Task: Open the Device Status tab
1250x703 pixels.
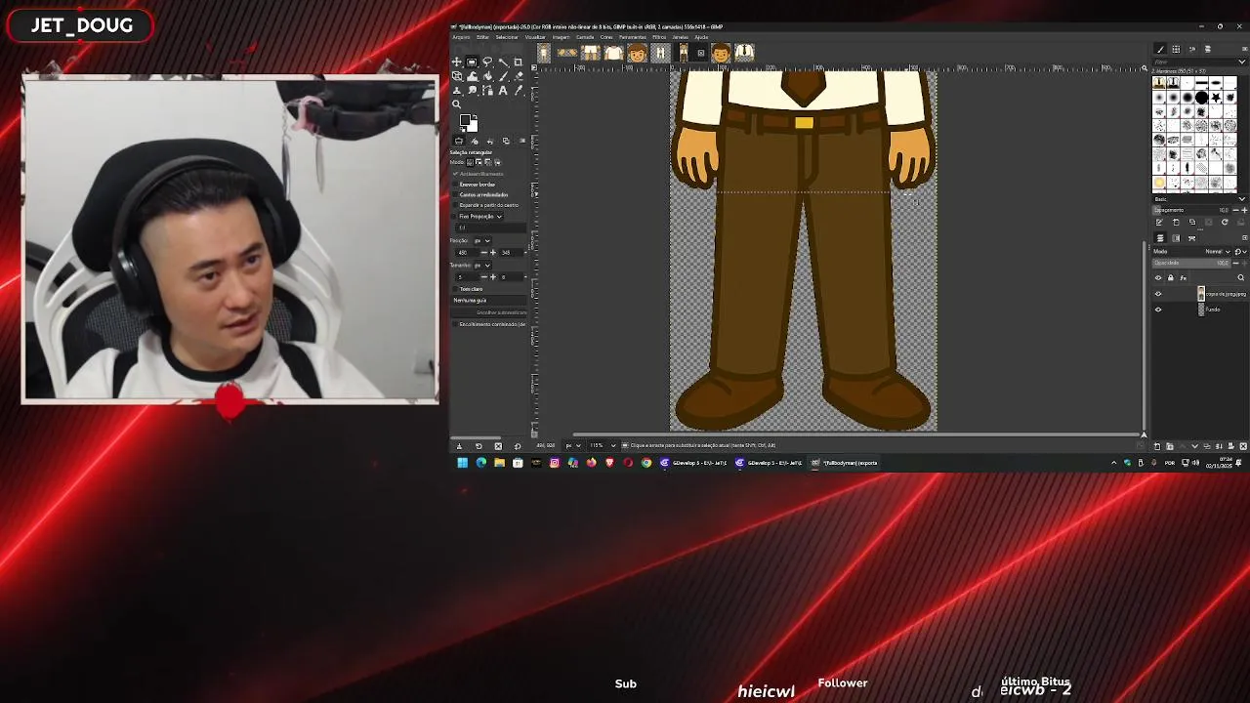Action: pyautogui.click(x=475, y=141)
